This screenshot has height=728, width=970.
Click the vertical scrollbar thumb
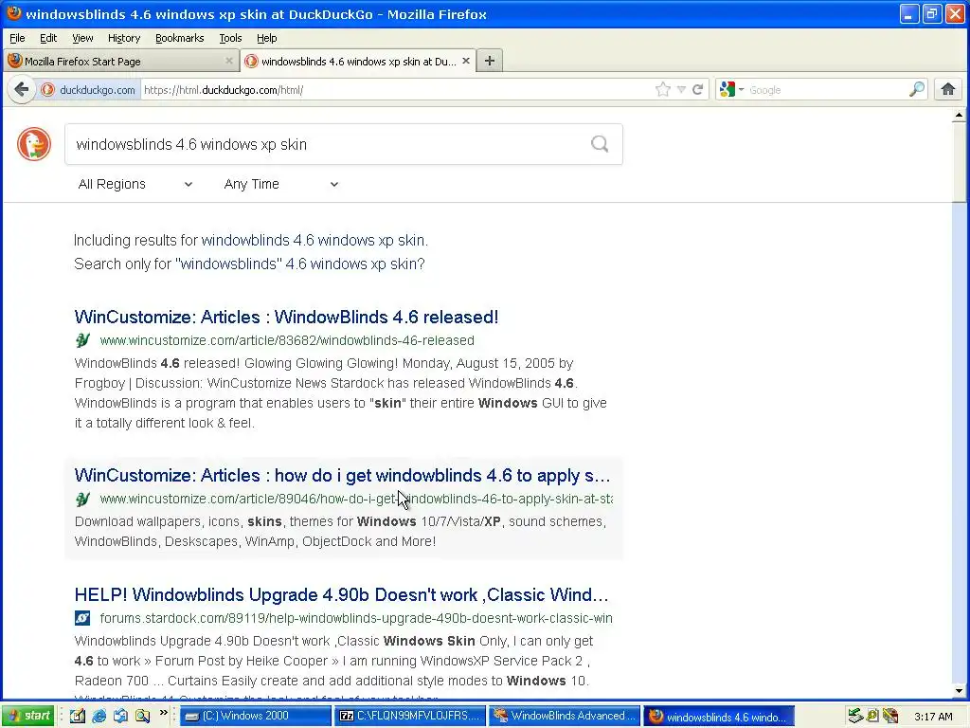coord(959,162)
